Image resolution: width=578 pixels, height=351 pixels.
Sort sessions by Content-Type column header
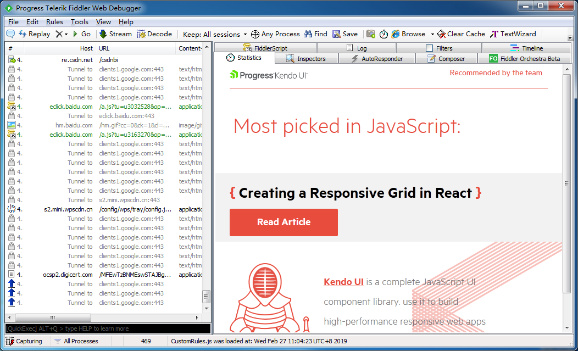click(189, 48)
